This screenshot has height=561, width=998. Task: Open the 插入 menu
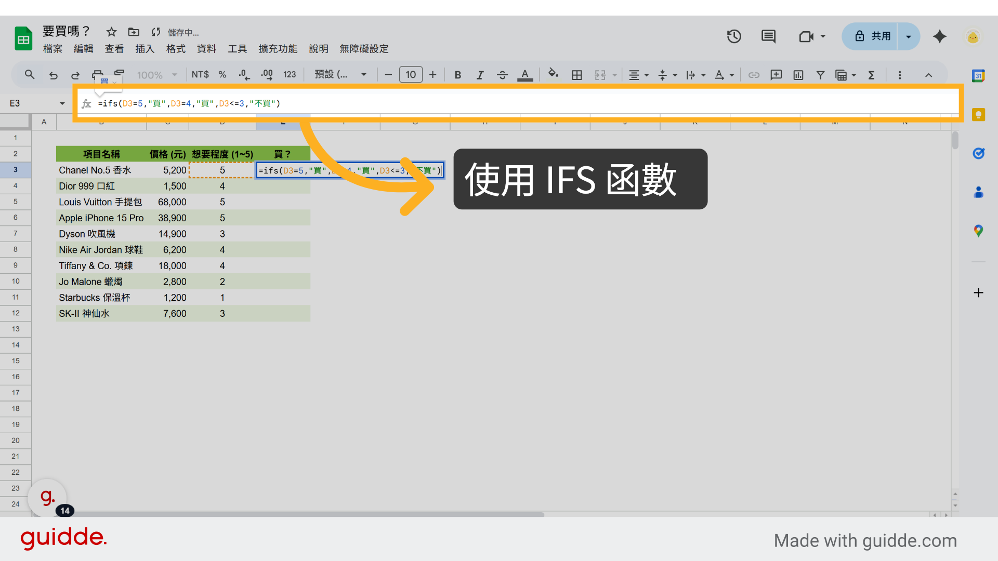tap(145, 49)
